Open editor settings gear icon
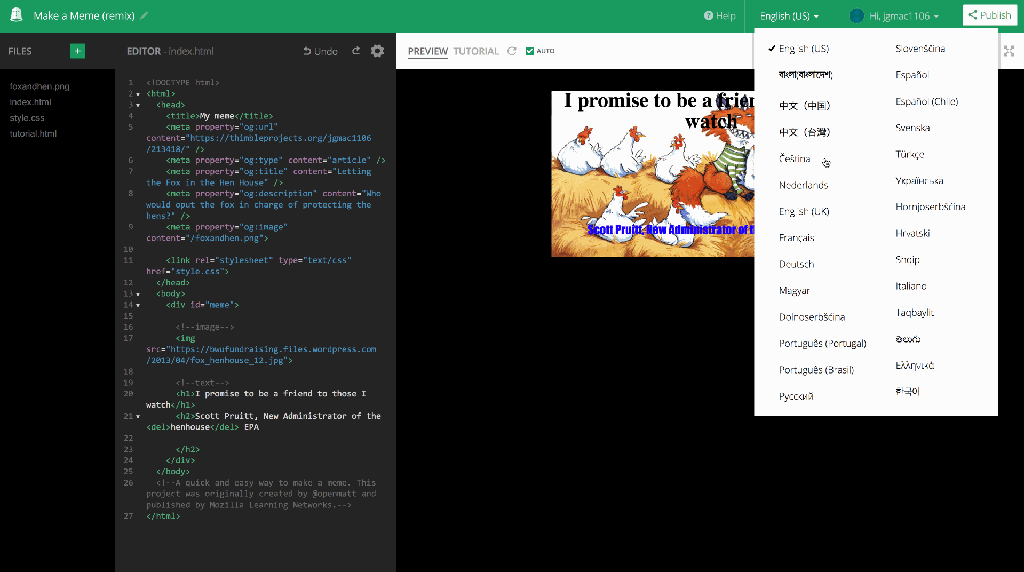 point(377,51)
